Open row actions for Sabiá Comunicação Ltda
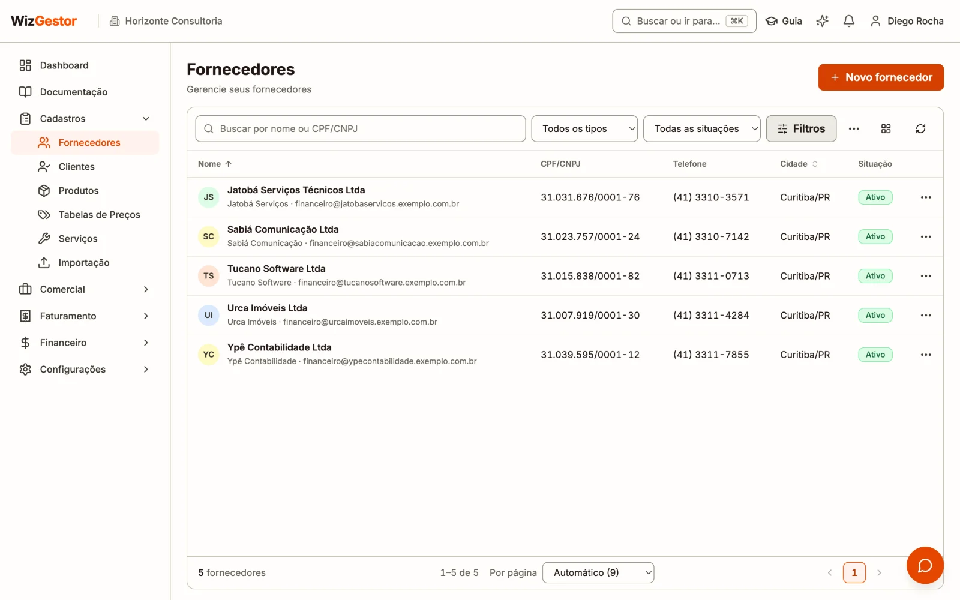This screenshot has height=600, width=960. pos(926,236)
